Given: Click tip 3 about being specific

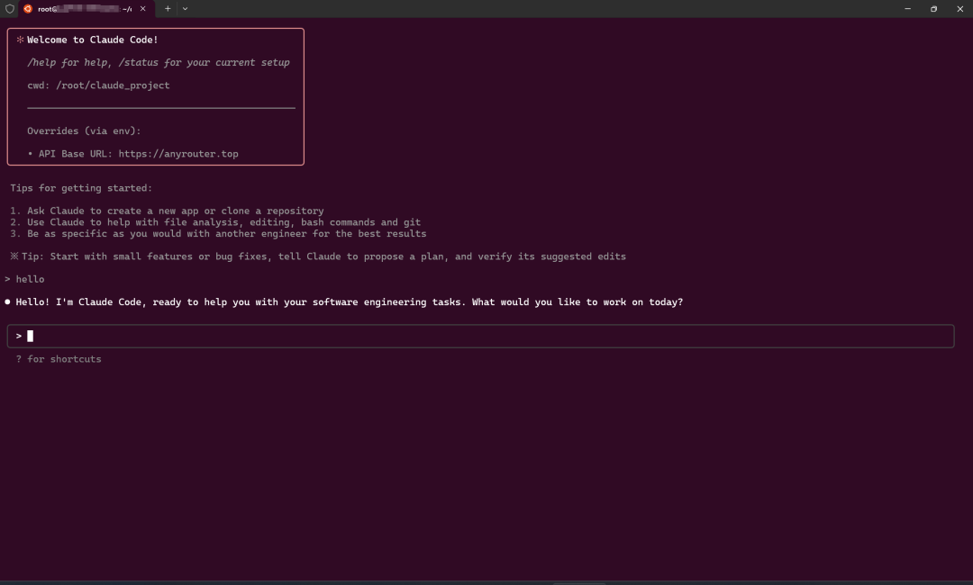Looking at the screenshot, I should (x=218, y=234).
